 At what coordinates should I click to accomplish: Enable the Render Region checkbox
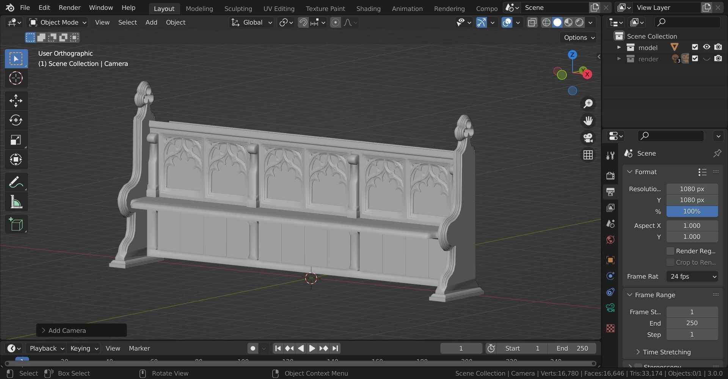point(670,251)
